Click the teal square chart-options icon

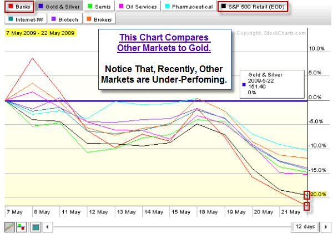(x=35, y=226)
